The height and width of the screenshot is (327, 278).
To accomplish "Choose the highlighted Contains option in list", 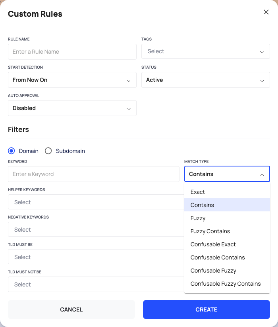I will pos(227,205).
